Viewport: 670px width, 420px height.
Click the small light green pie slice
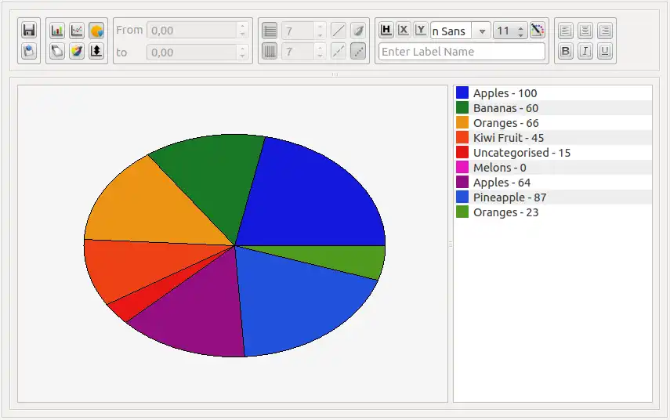click(342, 259)
